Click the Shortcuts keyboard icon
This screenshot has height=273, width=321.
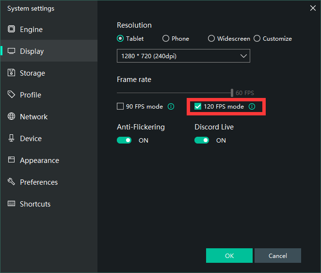[x=11, y=204]
